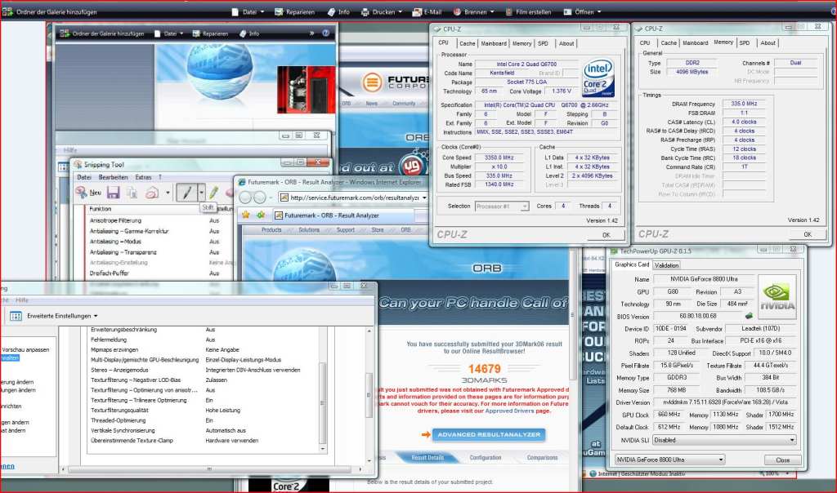Click the Info tag icon in top toolbar

point(332,11)
